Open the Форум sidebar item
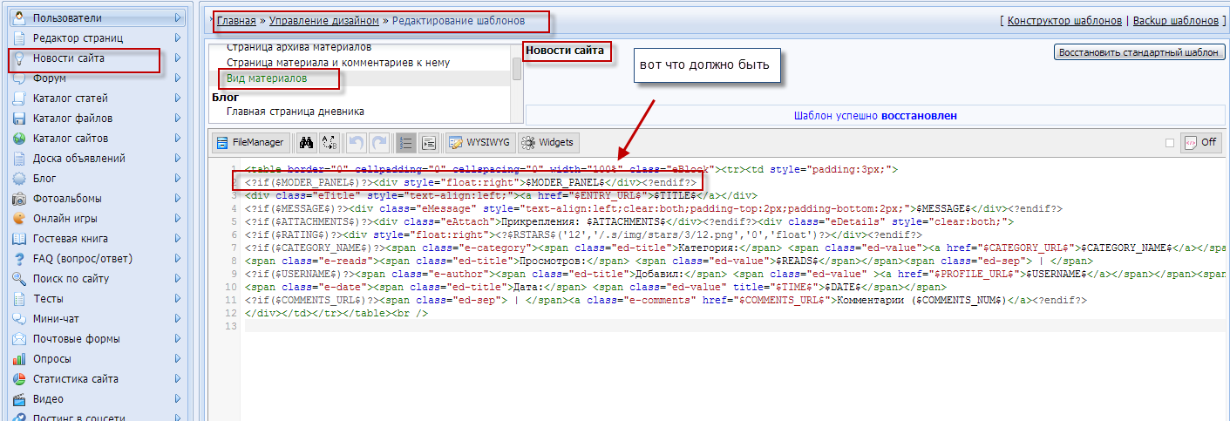Image resolution: width=1230 pixels, height=421 pixels. click(49, 78)
